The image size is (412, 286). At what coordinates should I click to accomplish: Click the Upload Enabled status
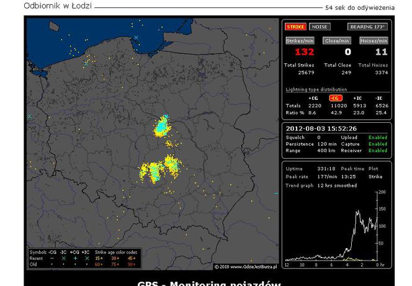pos(378,137)
